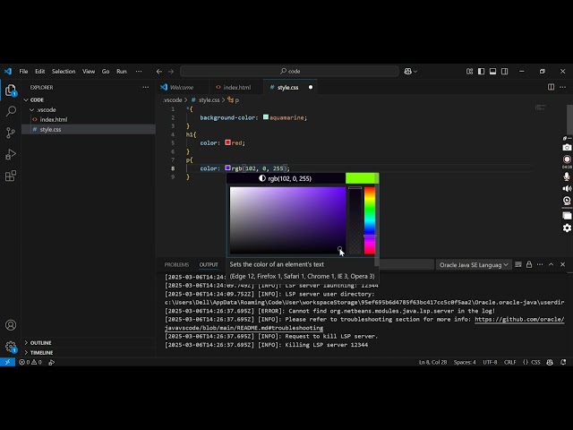Open the Edit menu

(x=39, y=72)
